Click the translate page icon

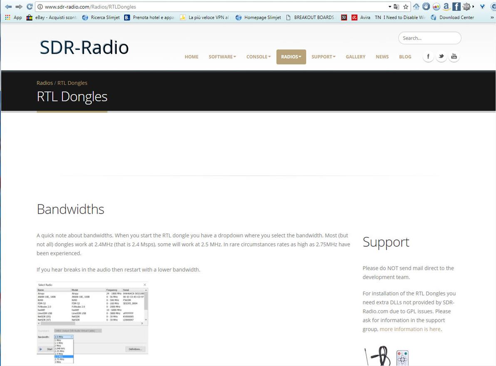[x=397, y=7]
